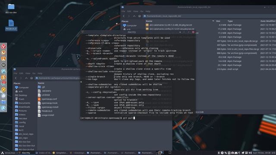Open the .local bookmark in the front sidebar

click(x=19, y=126)
